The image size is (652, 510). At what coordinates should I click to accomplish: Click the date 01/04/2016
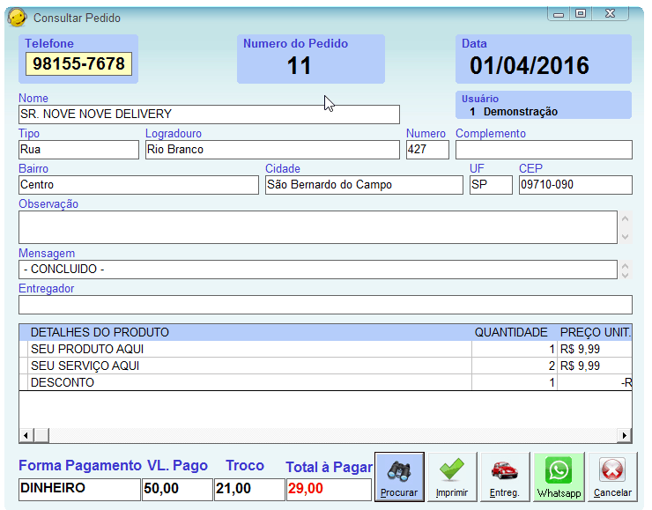pos(530,66)
